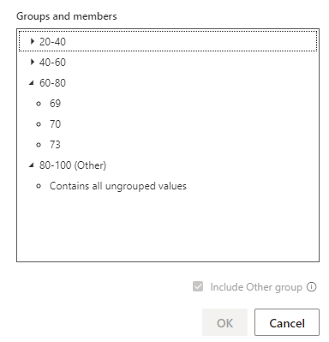This screenshot has height=342, width=329.
Task: Expand the 20-40 group arrow
Action: 33,41
